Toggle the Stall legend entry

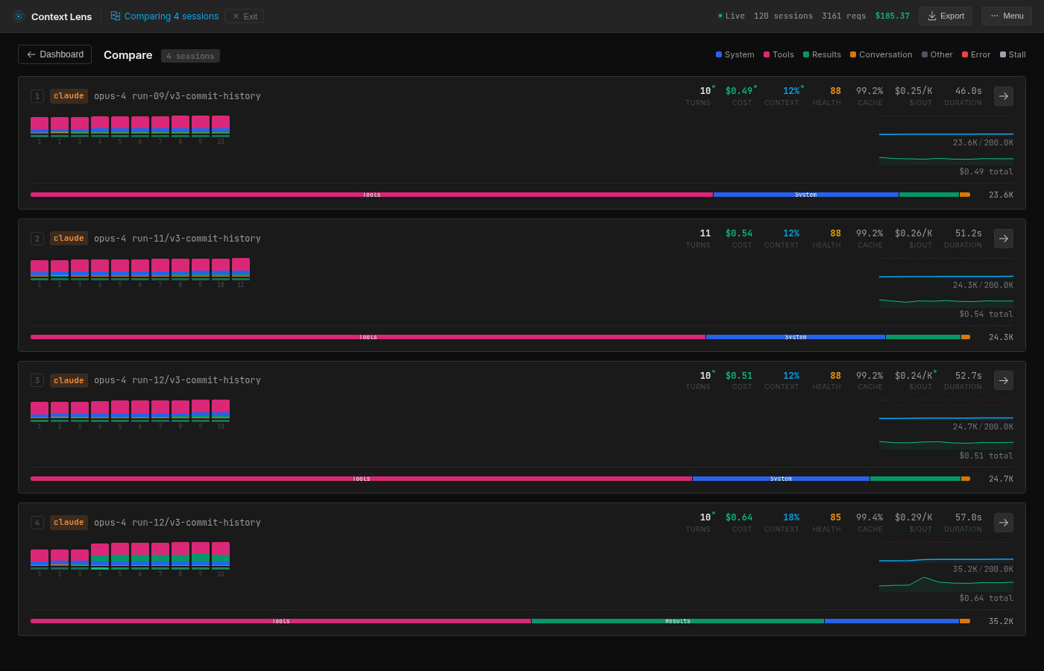pos(1013,54)
